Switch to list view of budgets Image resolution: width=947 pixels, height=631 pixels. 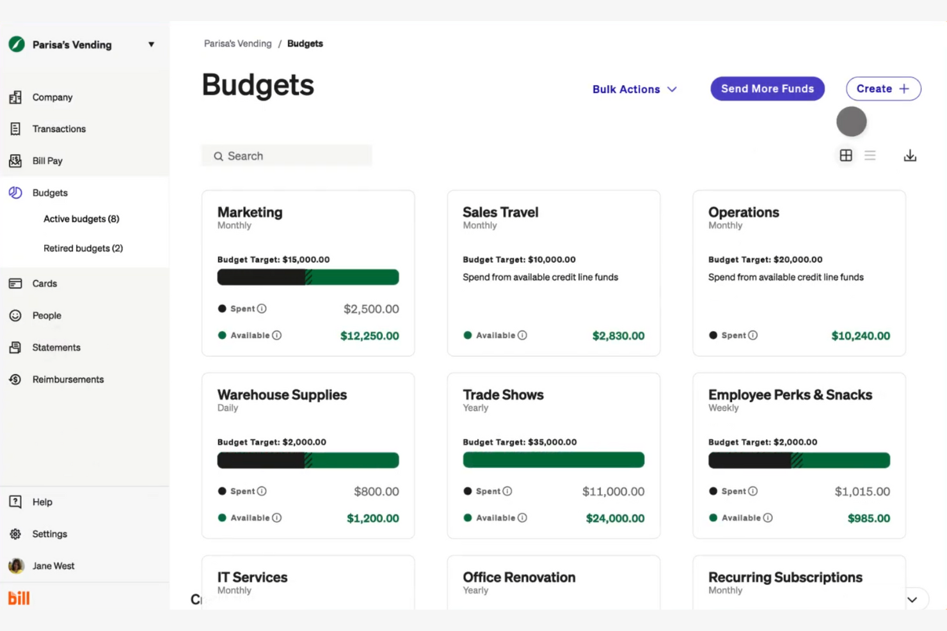(x=870, y=155)
